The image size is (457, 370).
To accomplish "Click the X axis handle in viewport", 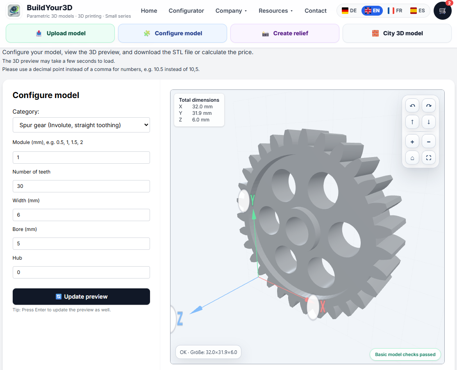I will coord(313,307).
